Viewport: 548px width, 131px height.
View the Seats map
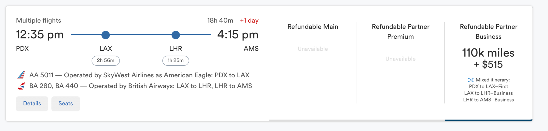(66, 103)
